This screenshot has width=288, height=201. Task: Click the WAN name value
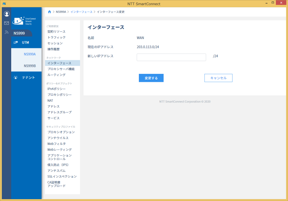tap(140, 38)
